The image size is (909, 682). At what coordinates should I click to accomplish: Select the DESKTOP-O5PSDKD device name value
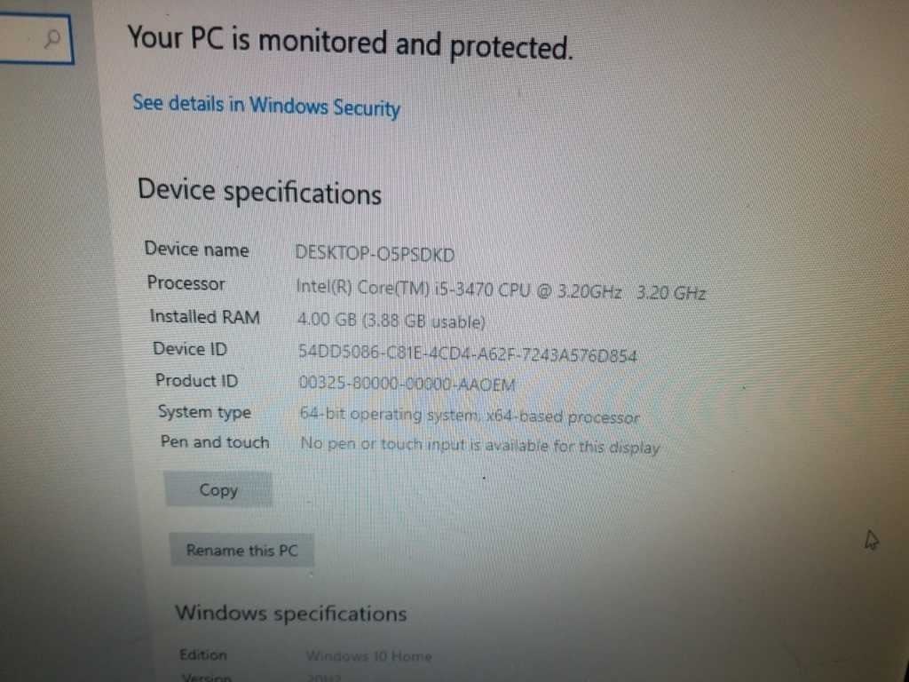point(375,254)
